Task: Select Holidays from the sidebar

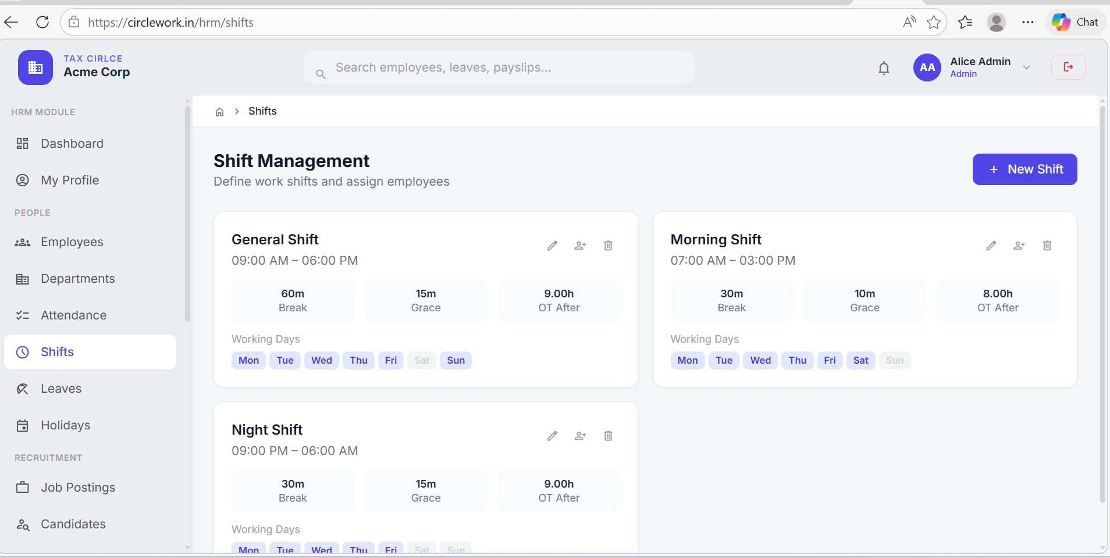Action: (65, 425)
